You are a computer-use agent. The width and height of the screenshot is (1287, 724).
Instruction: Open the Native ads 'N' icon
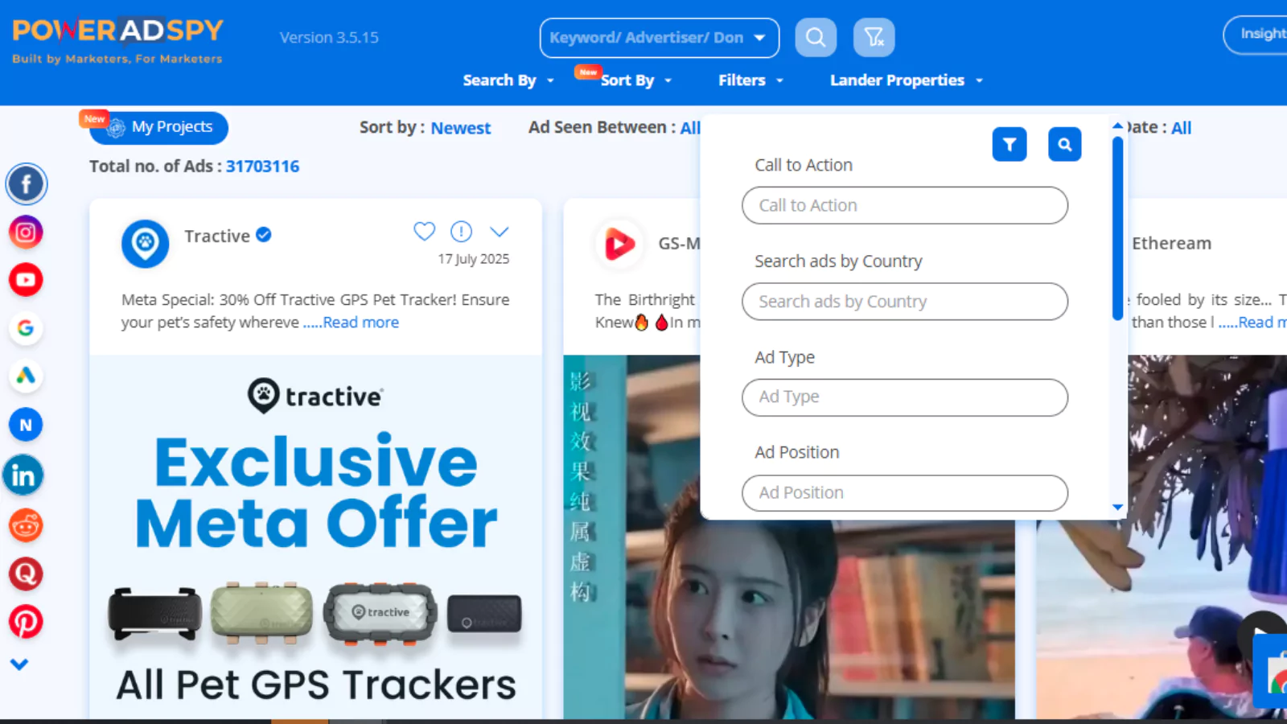(26, 425)
